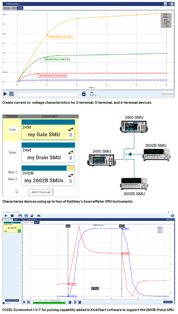
Task: Click the Bias 1 channel label
Action: (x=12, y=172)
